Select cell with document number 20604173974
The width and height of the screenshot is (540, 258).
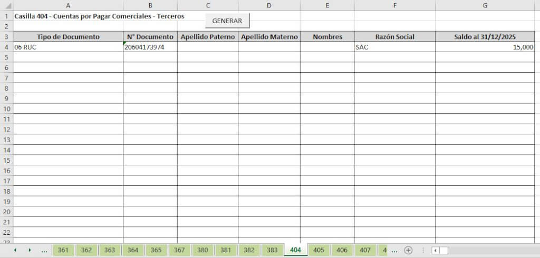tap(150, 47)
